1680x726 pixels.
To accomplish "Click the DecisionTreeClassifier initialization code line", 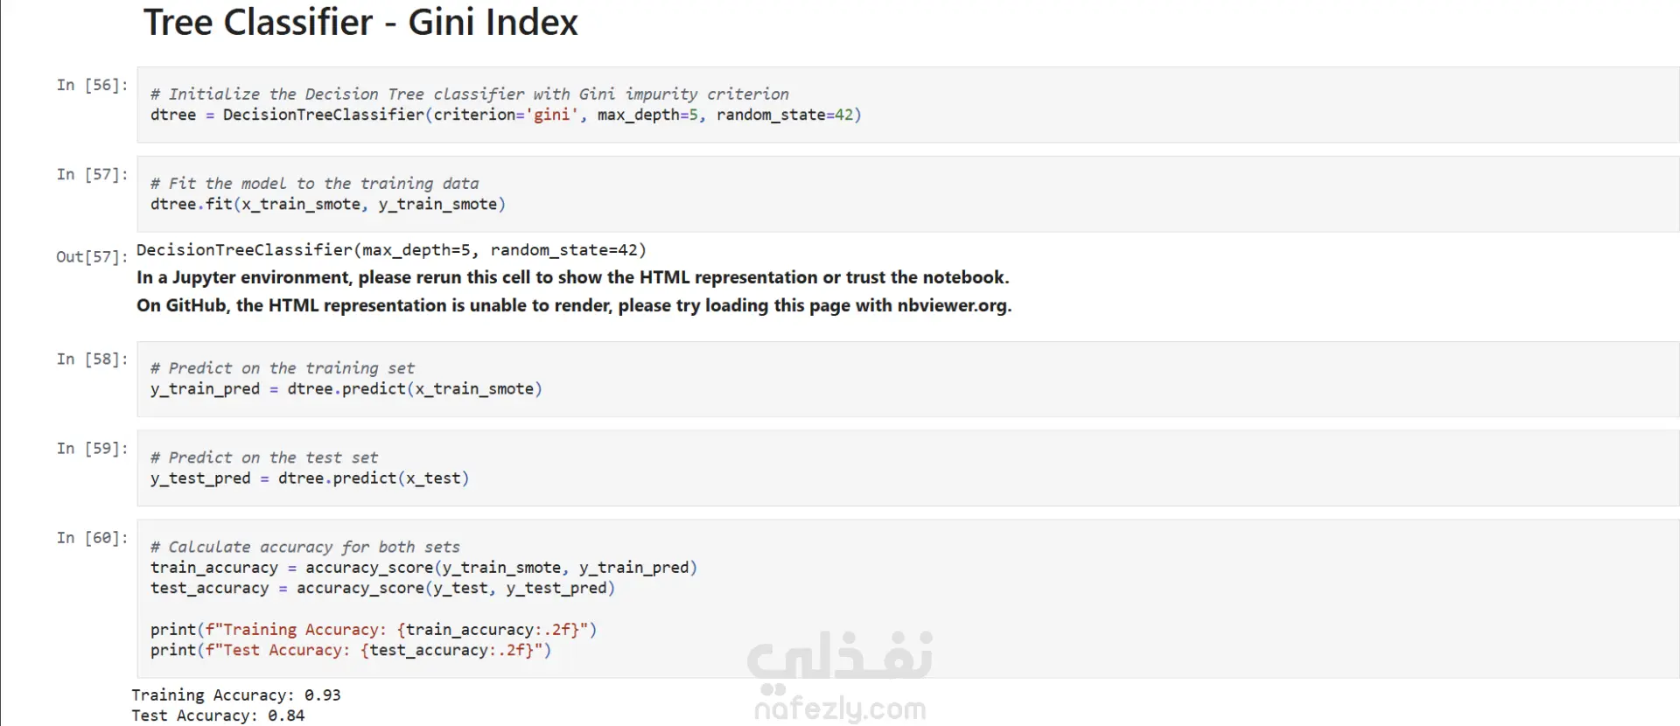I will (506, 115).
